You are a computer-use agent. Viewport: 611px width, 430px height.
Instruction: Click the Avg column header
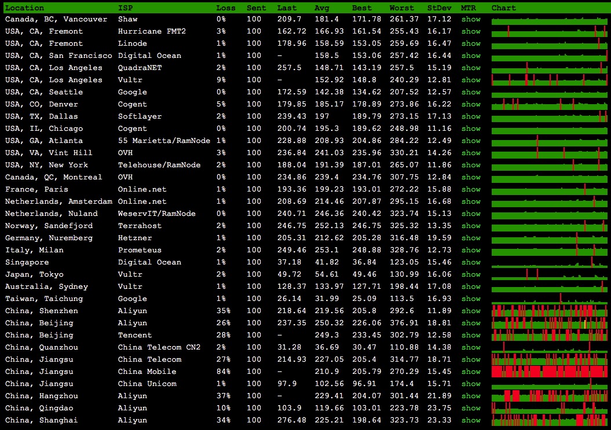[x=322, y=8]
